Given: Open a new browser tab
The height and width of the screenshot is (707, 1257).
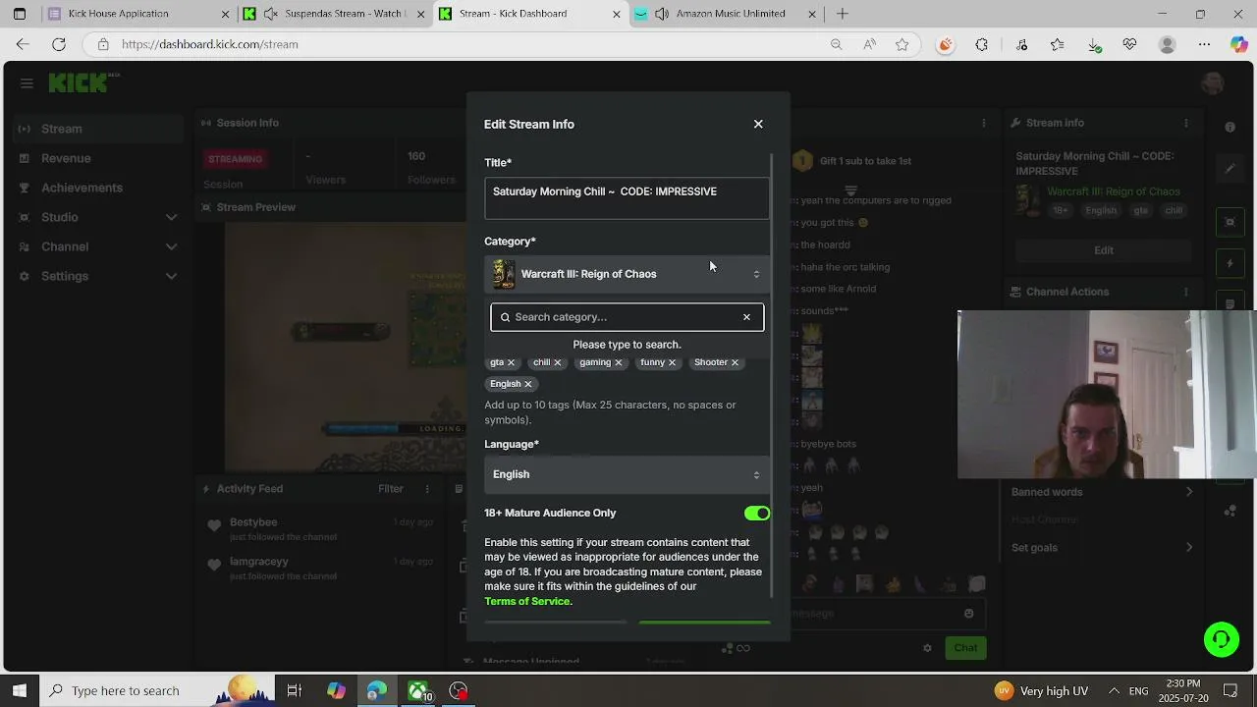Looking at the screenshot, I should click(842, 14).
